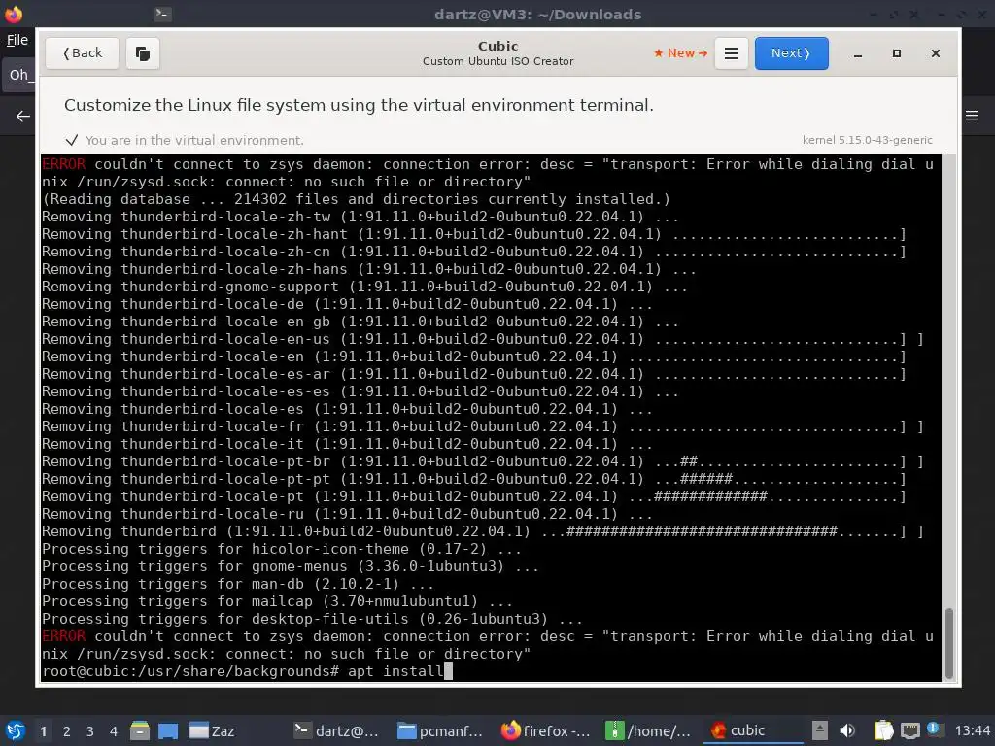Image resolution: width=995 pixels, height=746 pixels.
Task: Open the Cubic hamburger menu
Action: pos(731,53)
